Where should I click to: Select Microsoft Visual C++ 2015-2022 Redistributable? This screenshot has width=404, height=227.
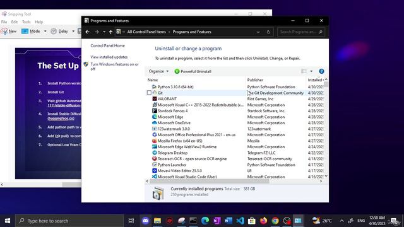201,105
